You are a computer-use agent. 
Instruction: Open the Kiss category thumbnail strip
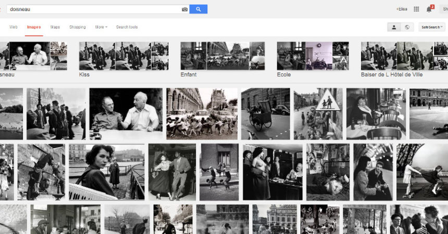[123, 56]
